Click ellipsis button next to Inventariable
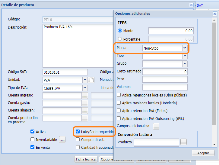Screen dimensions: 219x165 click(x=62, y=139)
